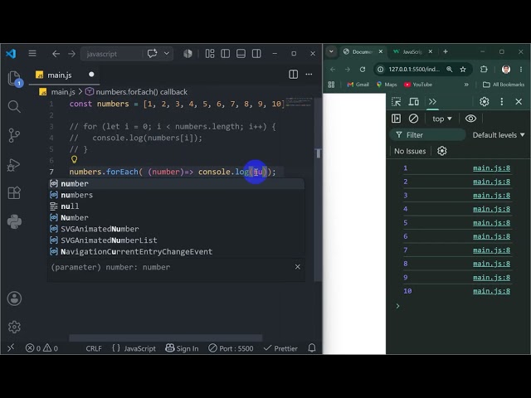Open the Copilot chat icon

coord(152,53)
